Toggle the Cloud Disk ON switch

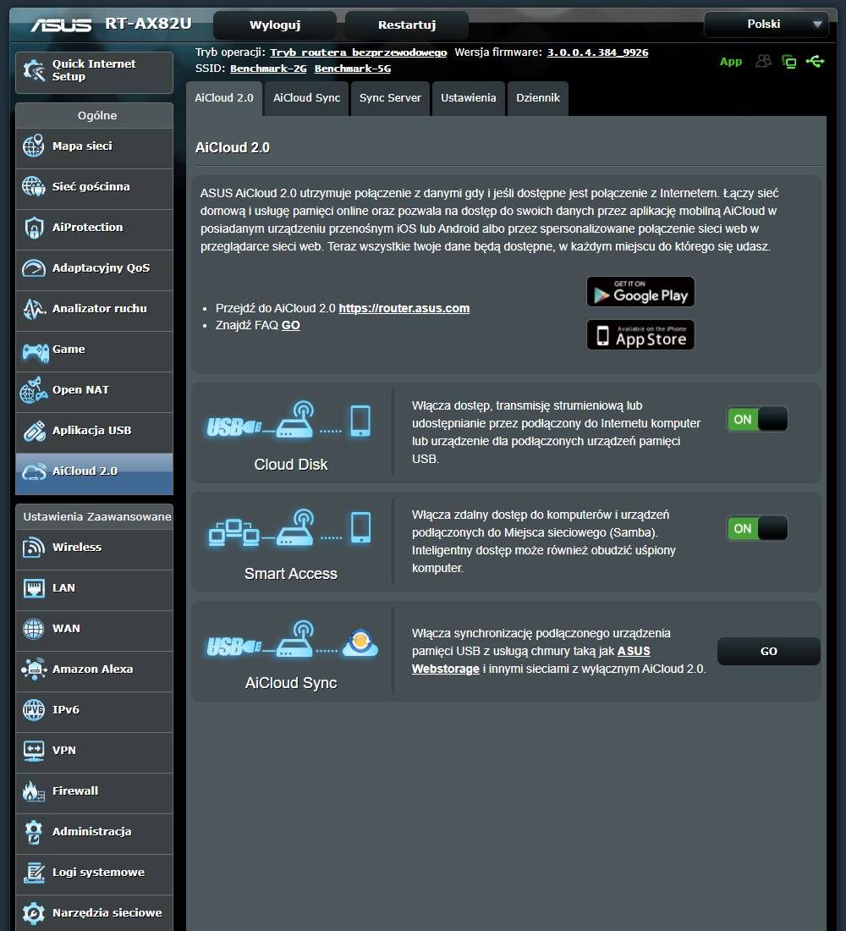pyautogui.click(x=757, y=419)
